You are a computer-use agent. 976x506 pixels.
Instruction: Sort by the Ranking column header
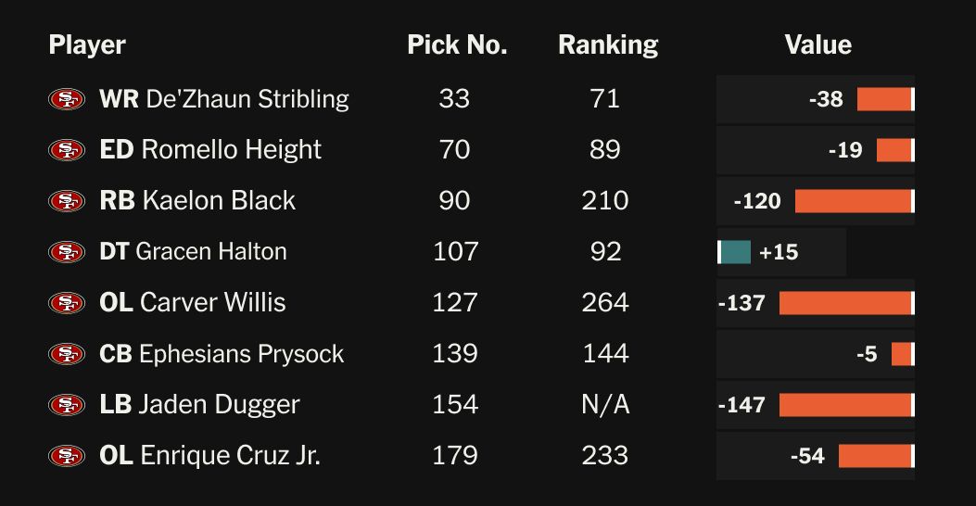608,44
